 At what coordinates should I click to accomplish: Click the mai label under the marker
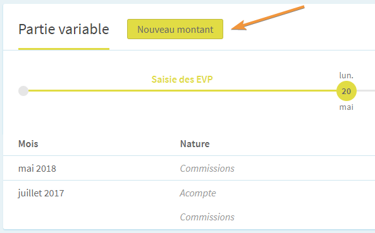pyautogui.click(x=347, y=107)
